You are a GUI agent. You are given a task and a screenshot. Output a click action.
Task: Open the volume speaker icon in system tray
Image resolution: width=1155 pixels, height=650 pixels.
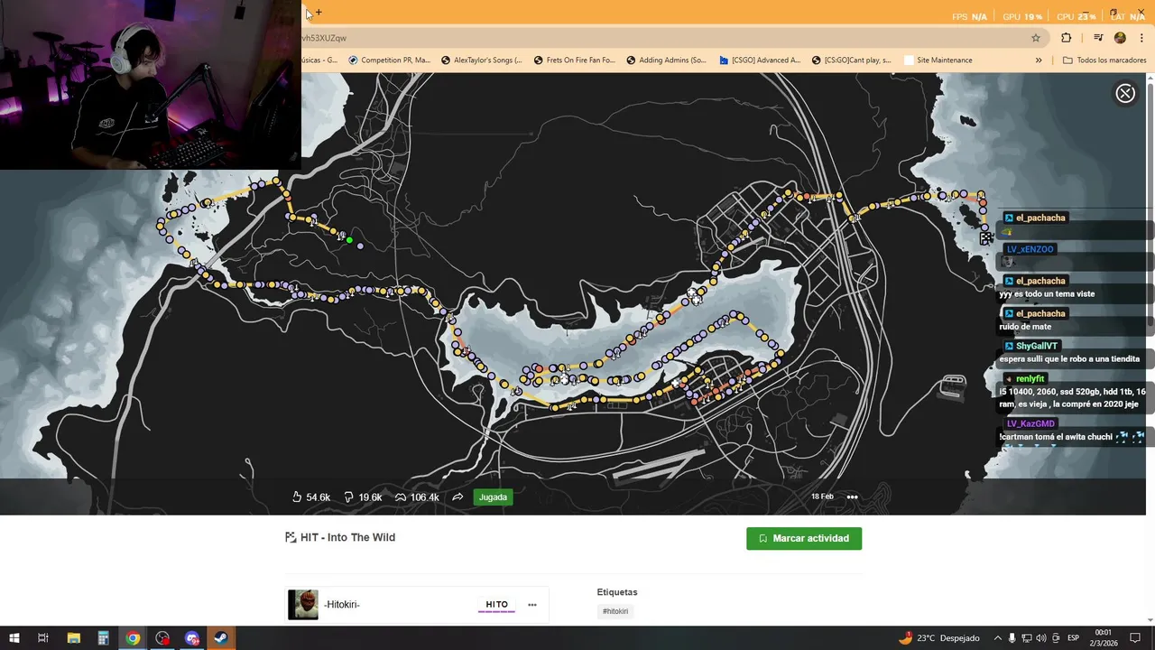tap(1041, 638)
